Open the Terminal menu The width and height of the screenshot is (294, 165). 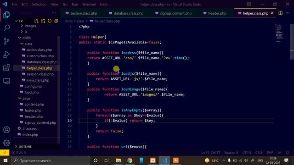89,4
